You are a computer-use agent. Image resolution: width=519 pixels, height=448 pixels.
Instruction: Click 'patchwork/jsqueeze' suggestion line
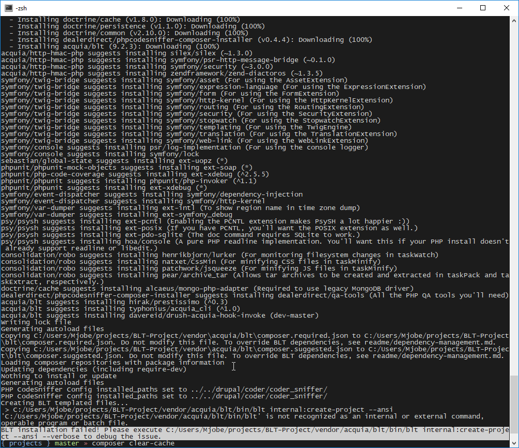click(199, 268)
